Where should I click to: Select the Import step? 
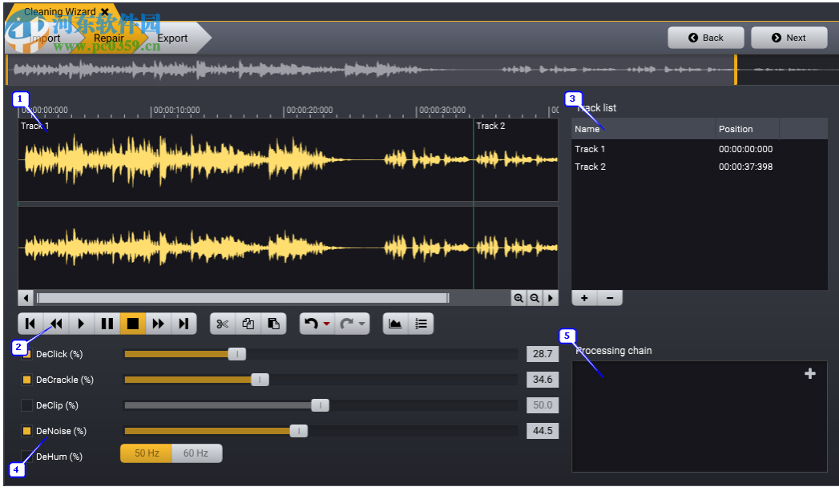[46, 38]
